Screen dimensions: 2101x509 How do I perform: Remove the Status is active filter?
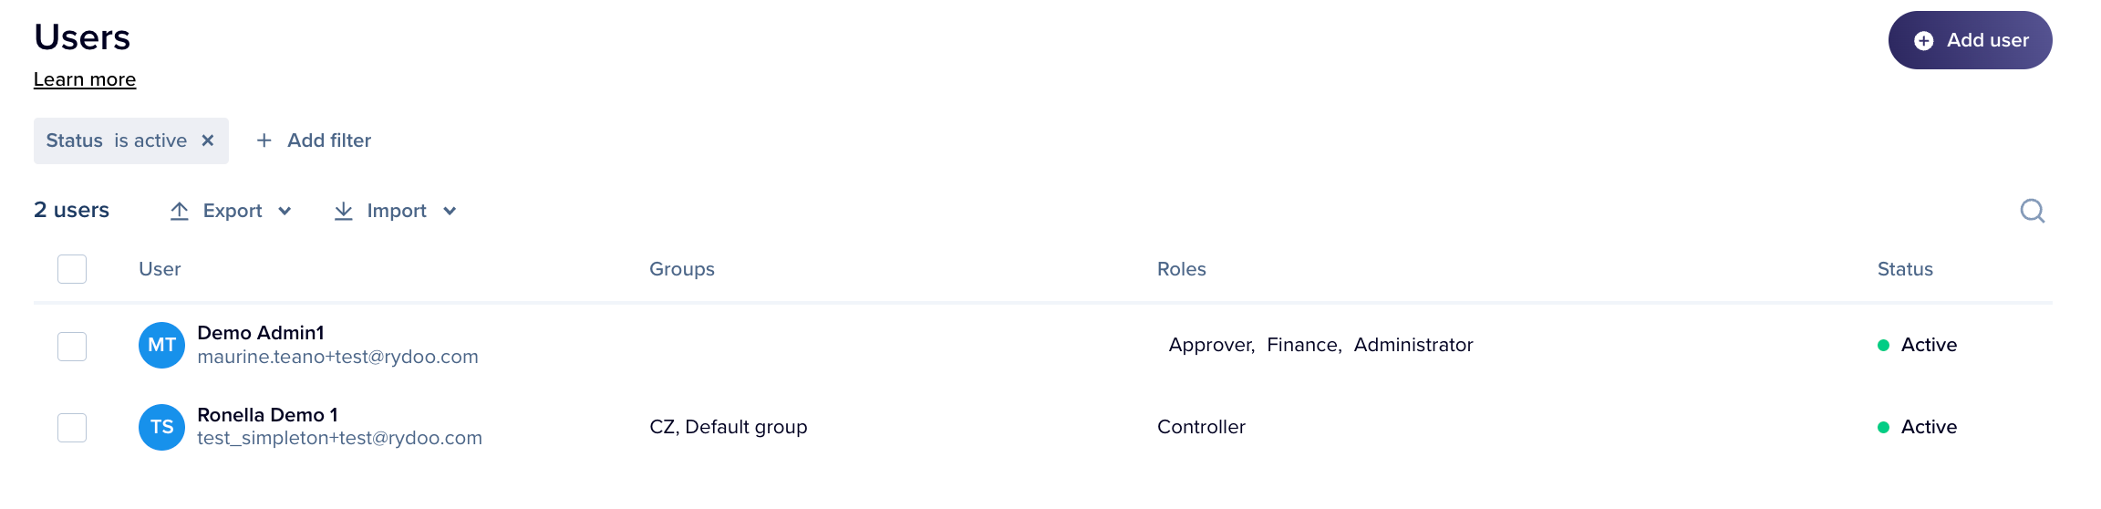208,140
